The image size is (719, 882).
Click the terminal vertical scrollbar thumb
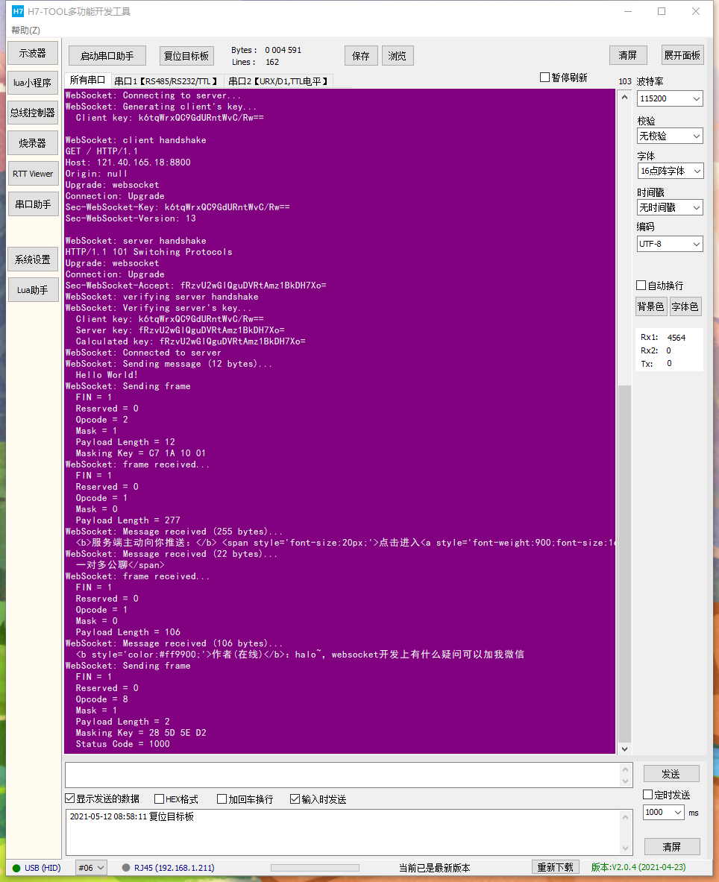tap(624, 564)
